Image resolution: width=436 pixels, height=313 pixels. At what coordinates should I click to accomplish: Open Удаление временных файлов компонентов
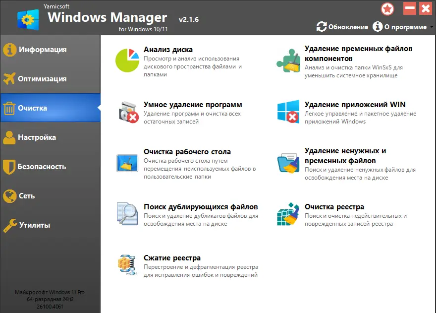tap(358, 54)
